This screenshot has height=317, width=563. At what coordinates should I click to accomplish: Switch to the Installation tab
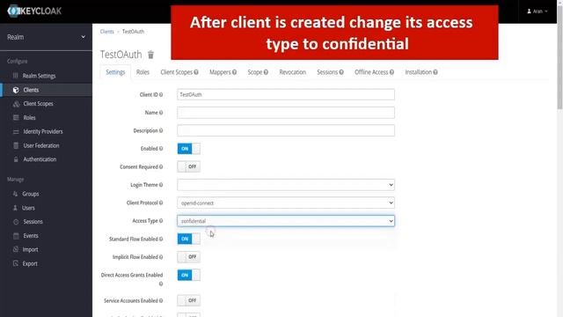tap(421, 72)
